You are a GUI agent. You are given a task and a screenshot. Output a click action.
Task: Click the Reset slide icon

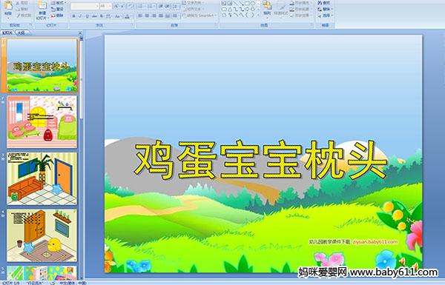pyautogui.click(x=53, y=9)
